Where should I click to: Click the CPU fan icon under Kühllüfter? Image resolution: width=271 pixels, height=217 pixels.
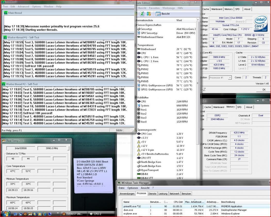click(x=139, y=102)
